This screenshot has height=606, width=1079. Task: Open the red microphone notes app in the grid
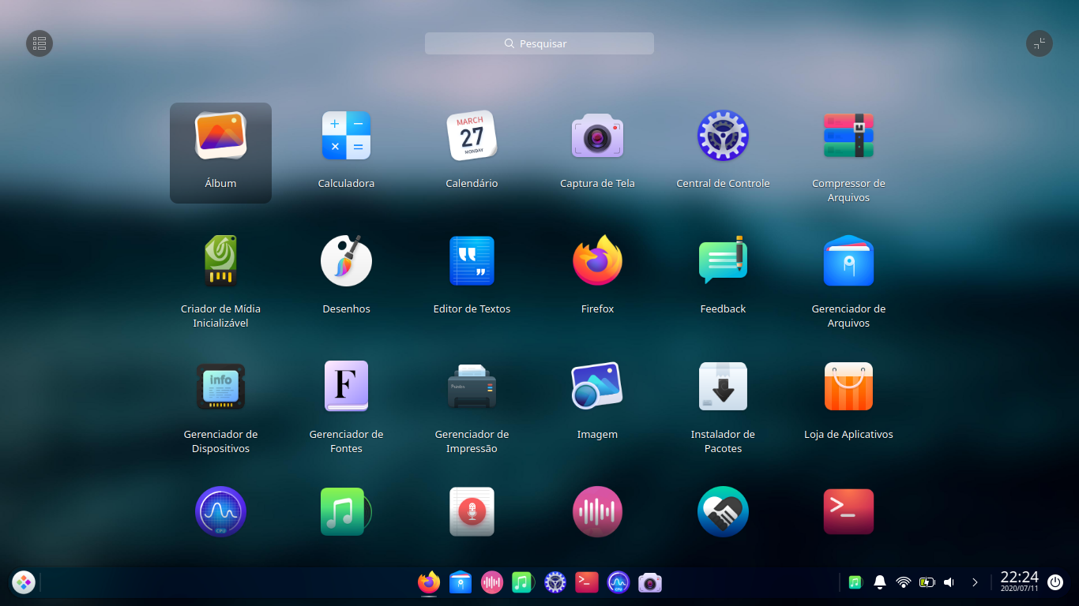pos(472,511)
